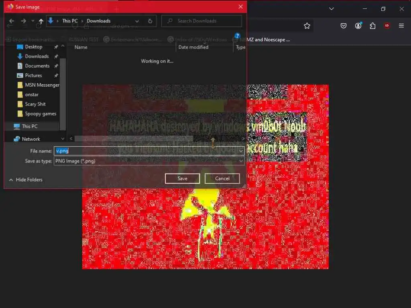Open the Pocket save icon in the browser toolbar

click(344, 26)
